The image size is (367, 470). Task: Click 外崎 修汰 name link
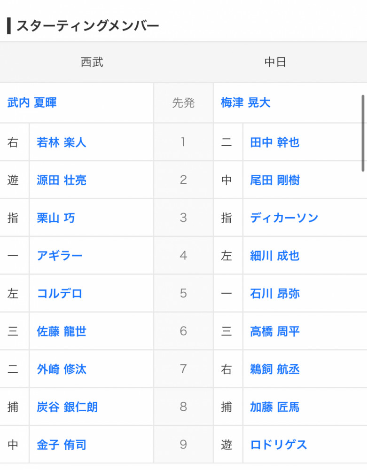pyautogui.click(x=62, y=369)
